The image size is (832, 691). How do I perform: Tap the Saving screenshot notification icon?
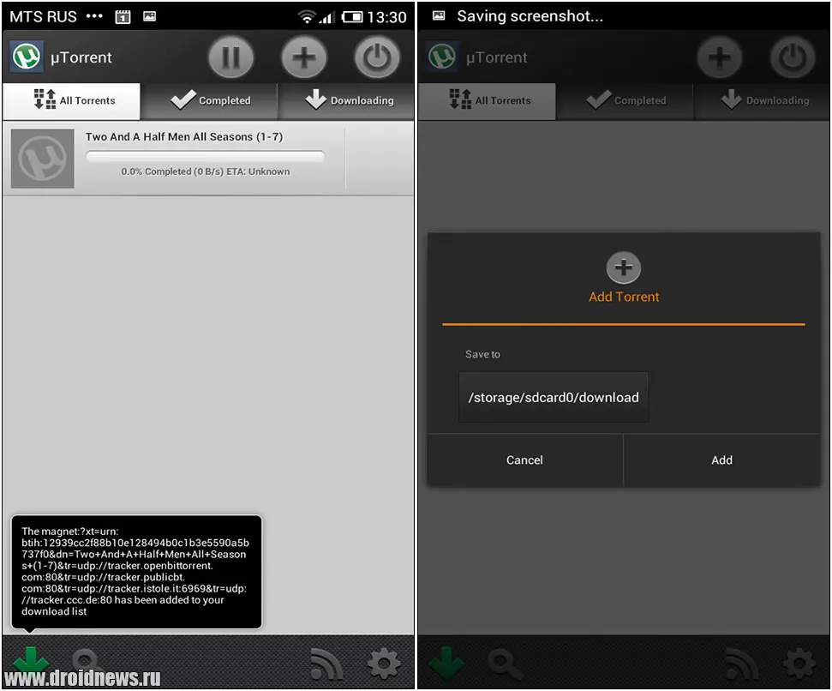pyautogui.click(x=439, y=16)
